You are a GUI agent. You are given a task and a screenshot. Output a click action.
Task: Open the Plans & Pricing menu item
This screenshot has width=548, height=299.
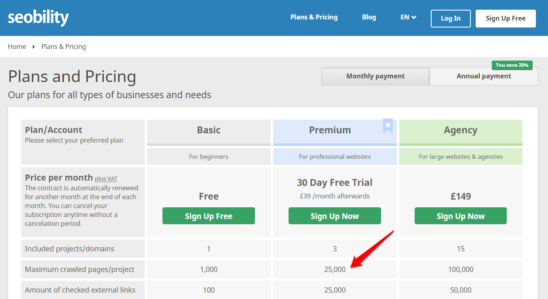pos(314,17)
